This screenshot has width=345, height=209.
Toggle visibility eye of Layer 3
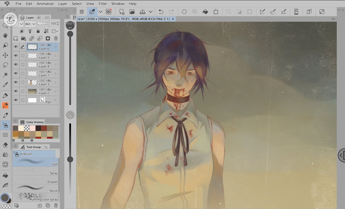click(x=16, y=83)
